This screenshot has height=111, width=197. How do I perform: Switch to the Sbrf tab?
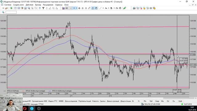[151, 101]
